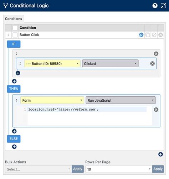
Task: Clone the Button Click condition row
Action: [148, 35]
